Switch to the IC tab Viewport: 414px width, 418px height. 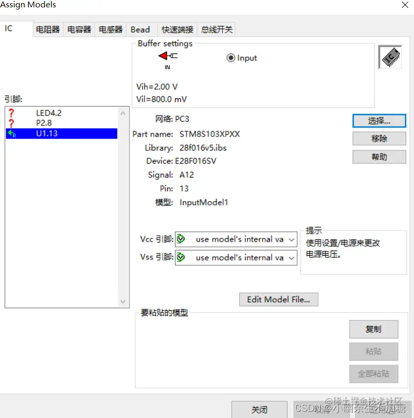pos(16,29)
